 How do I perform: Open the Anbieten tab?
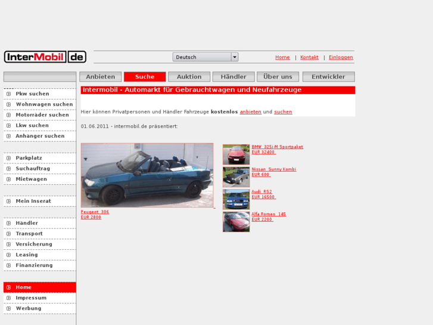[x=101, y=76]
